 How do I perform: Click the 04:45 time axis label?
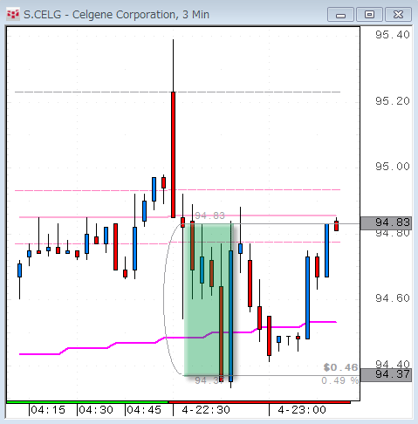pyautogui.click(x=144, y=410)
